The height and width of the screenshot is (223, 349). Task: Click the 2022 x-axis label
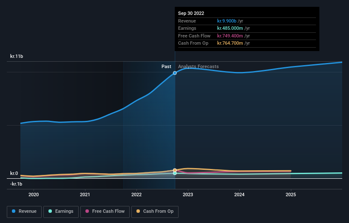[136, 195]
